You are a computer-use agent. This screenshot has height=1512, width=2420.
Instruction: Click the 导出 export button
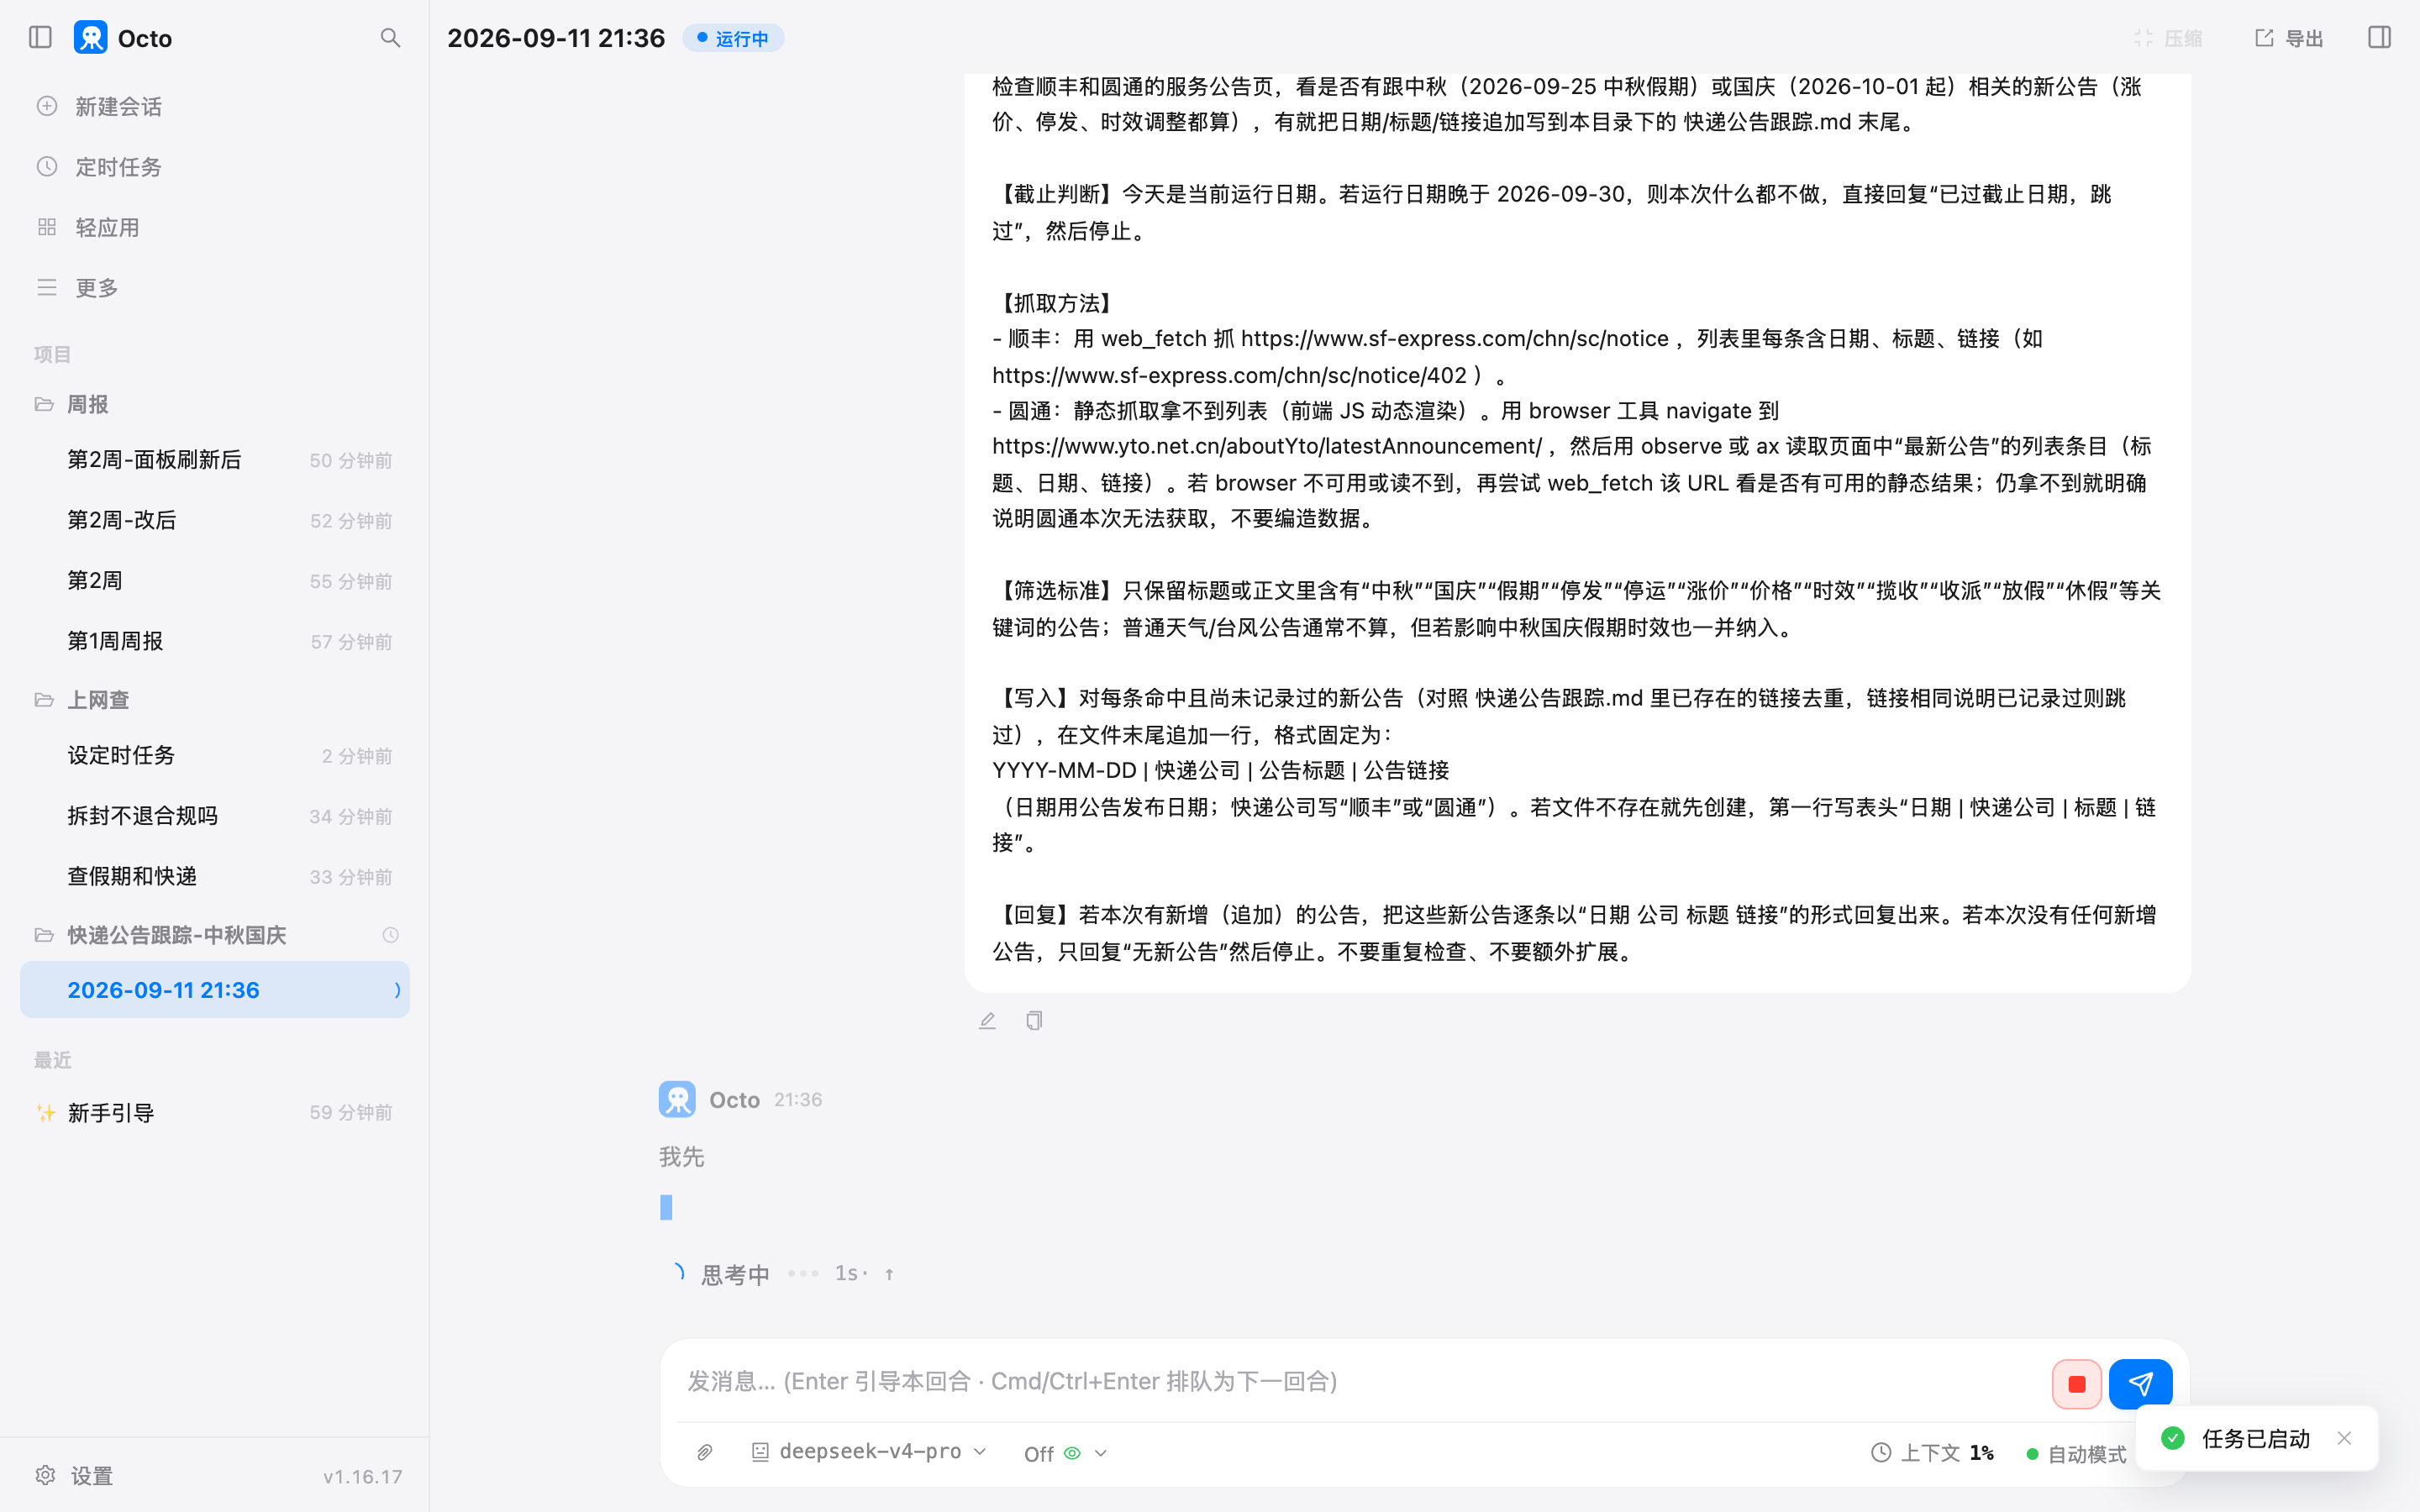2288,38
